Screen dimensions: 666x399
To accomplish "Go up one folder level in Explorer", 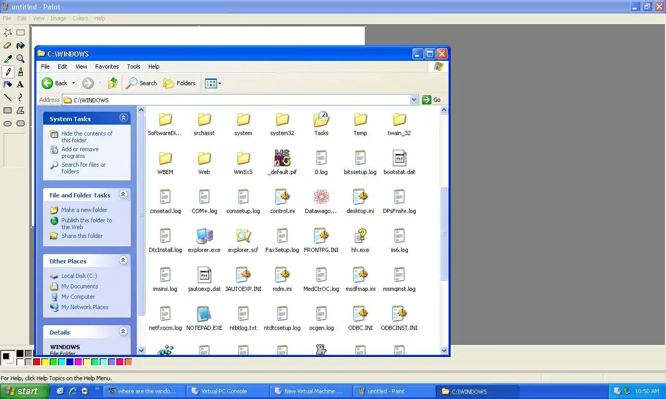I will [x=113, y=83].
